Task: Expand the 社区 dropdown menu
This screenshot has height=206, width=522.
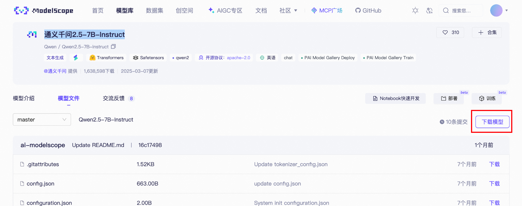Action: point(288,10)
